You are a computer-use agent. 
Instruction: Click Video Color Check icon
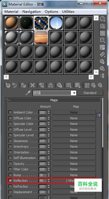click(102, 47)
